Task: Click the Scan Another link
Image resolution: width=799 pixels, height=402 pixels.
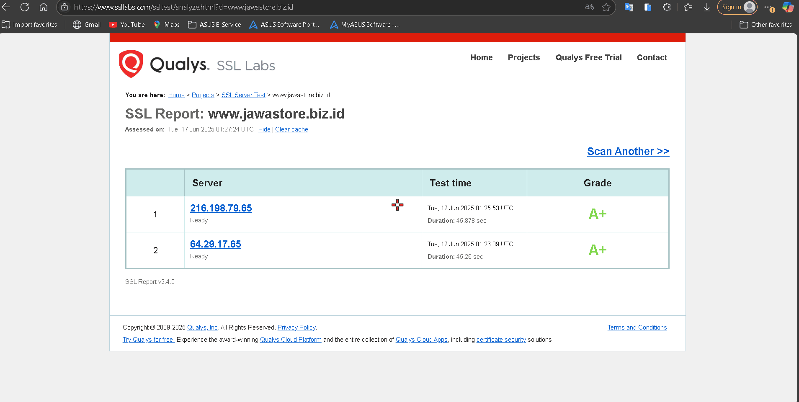Action: (x=628, y=151)
